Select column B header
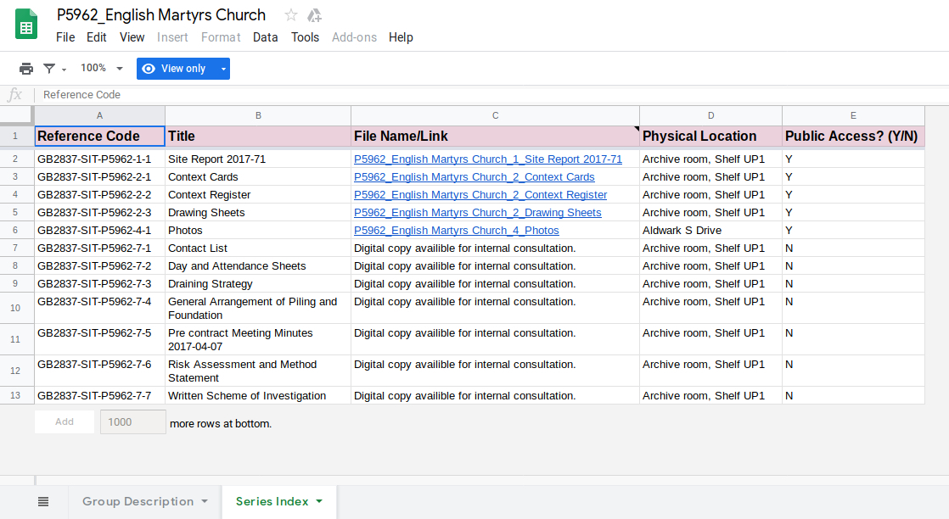Image resolution: width=949 pixels, height=519 pixels. (258, 115)
